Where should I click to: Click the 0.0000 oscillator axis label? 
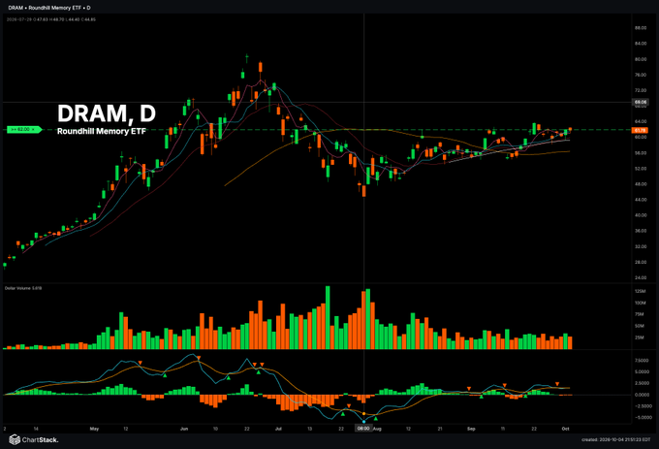[x=642, y=395]
